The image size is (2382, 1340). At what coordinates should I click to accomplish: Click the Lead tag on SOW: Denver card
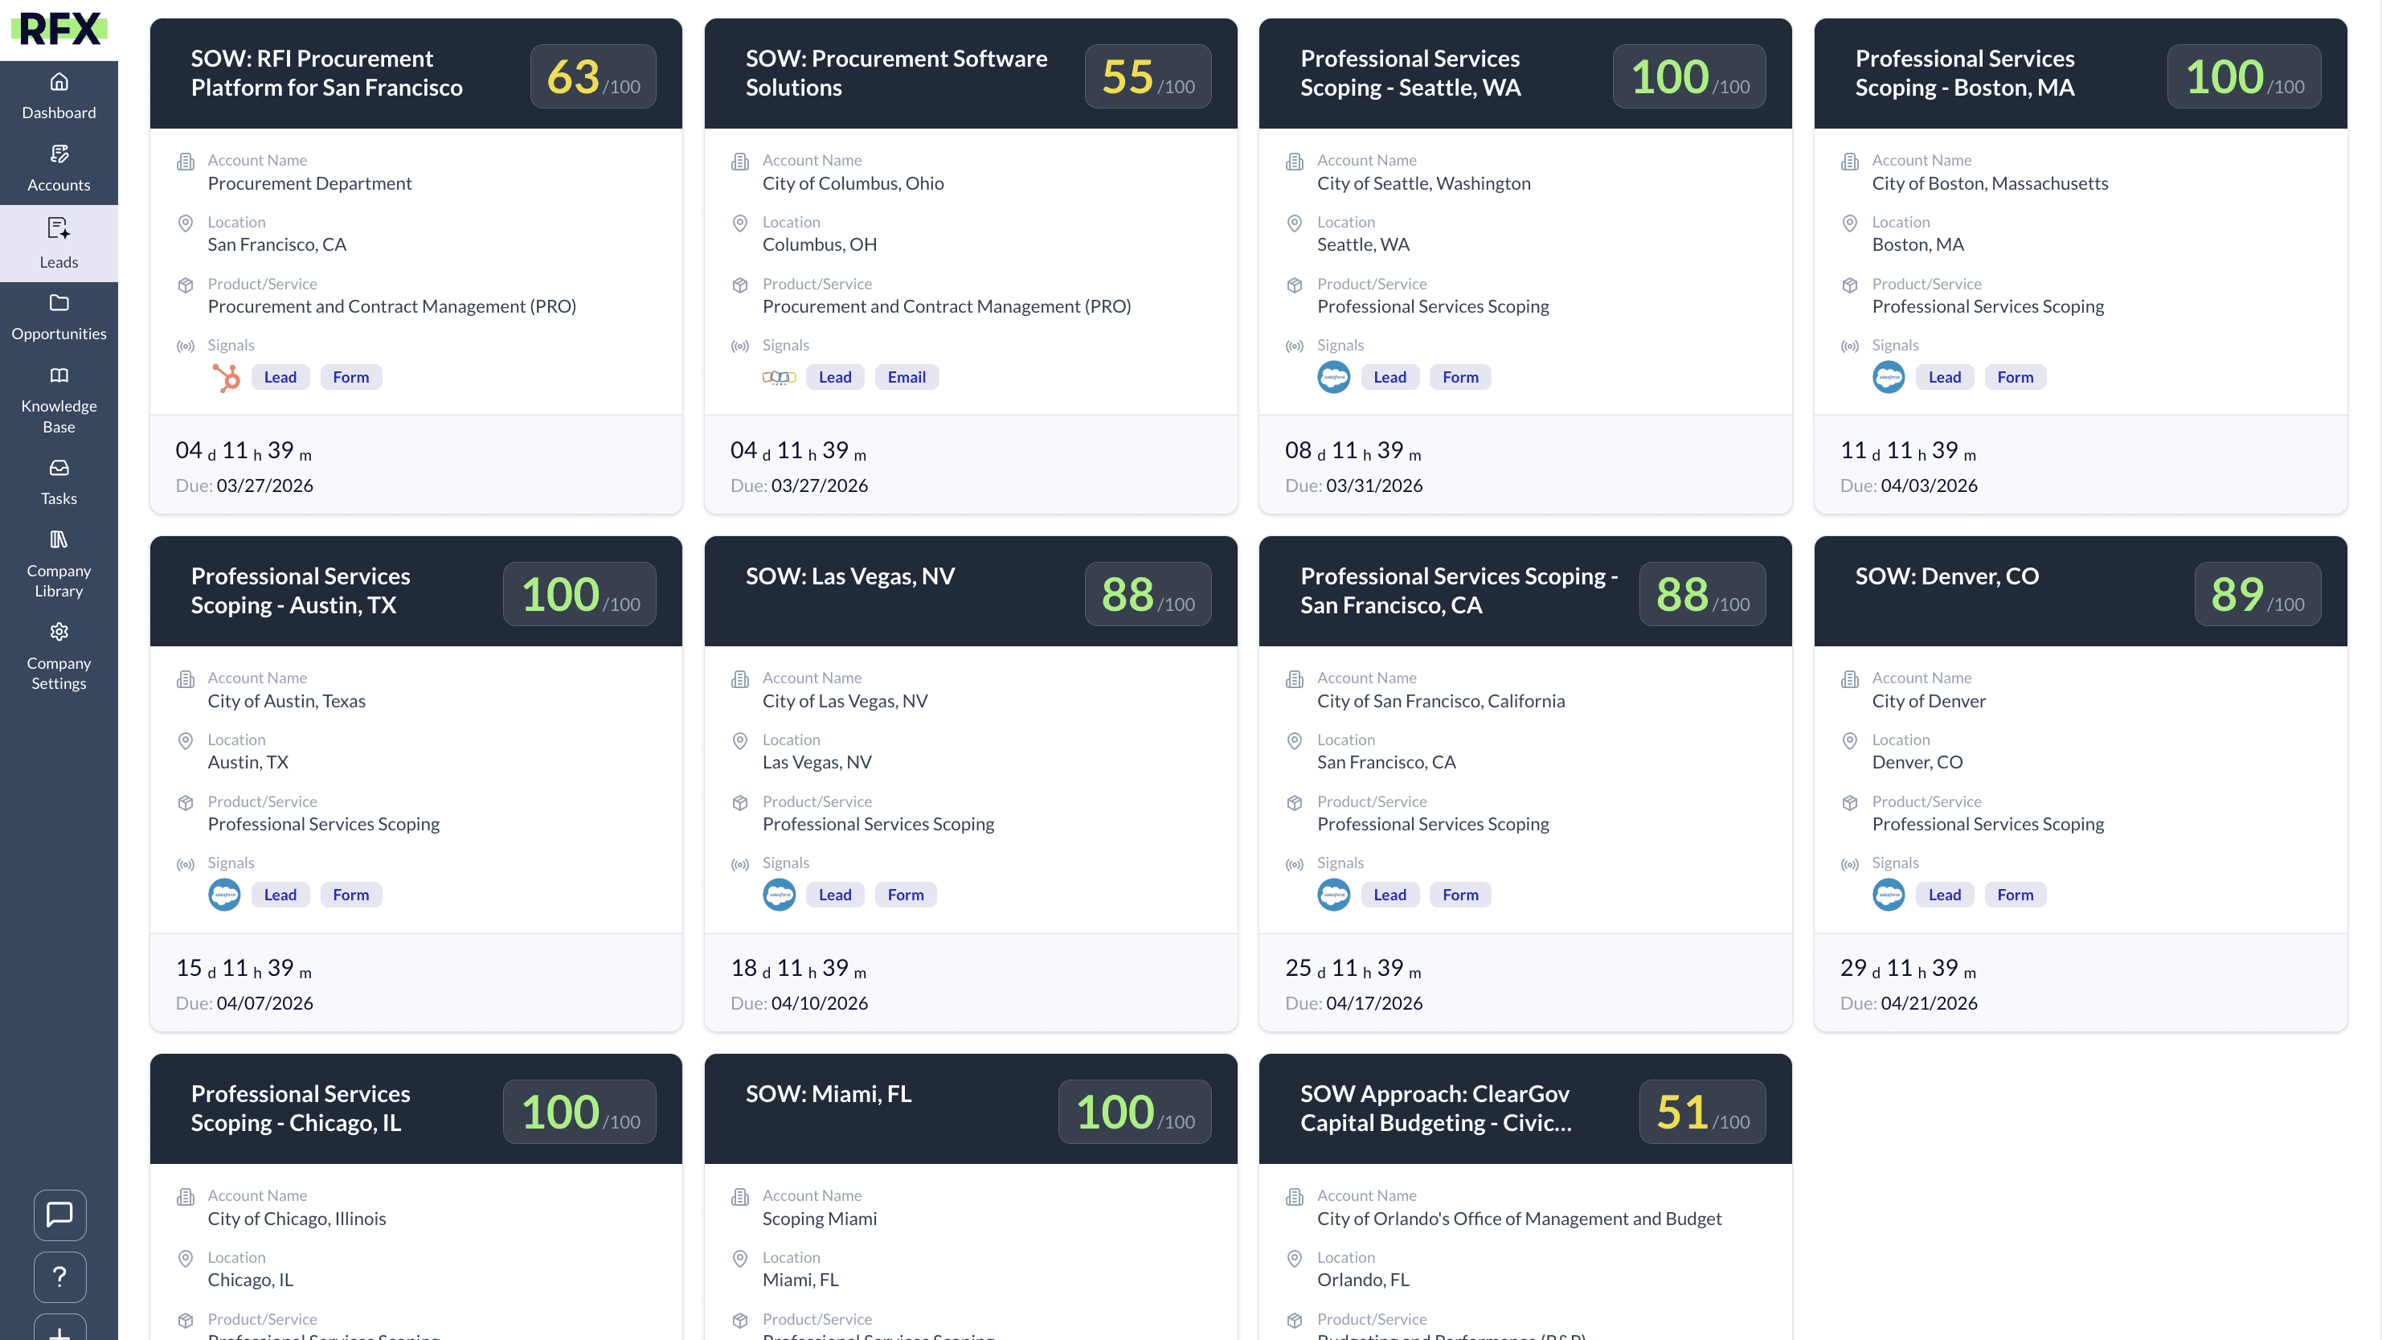[1944, 895]
